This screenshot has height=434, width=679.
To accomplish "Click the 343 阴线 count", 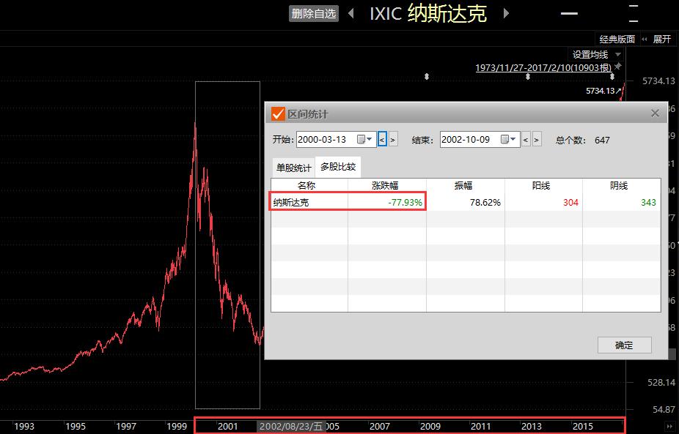I will click(x=648, y=202).
